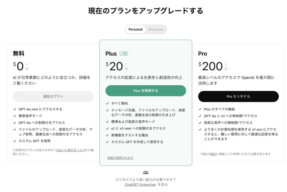Switch to the Business plan view
Viewport: 287px width, 192px height.
(156, 29)
